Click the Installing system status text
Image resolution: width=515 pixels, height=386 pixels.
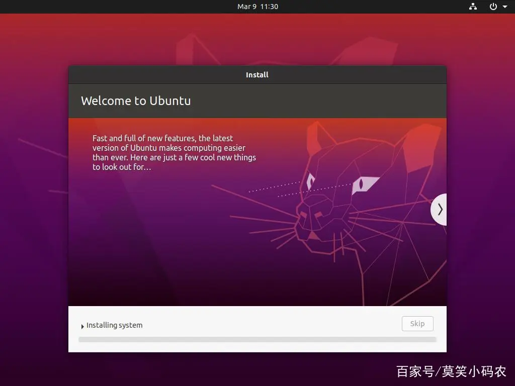click(x=114, y=325)
